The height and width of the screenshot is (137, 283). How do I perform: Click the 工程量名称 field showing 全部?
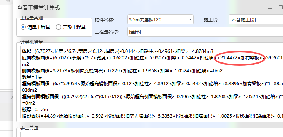tap(205, 32)
